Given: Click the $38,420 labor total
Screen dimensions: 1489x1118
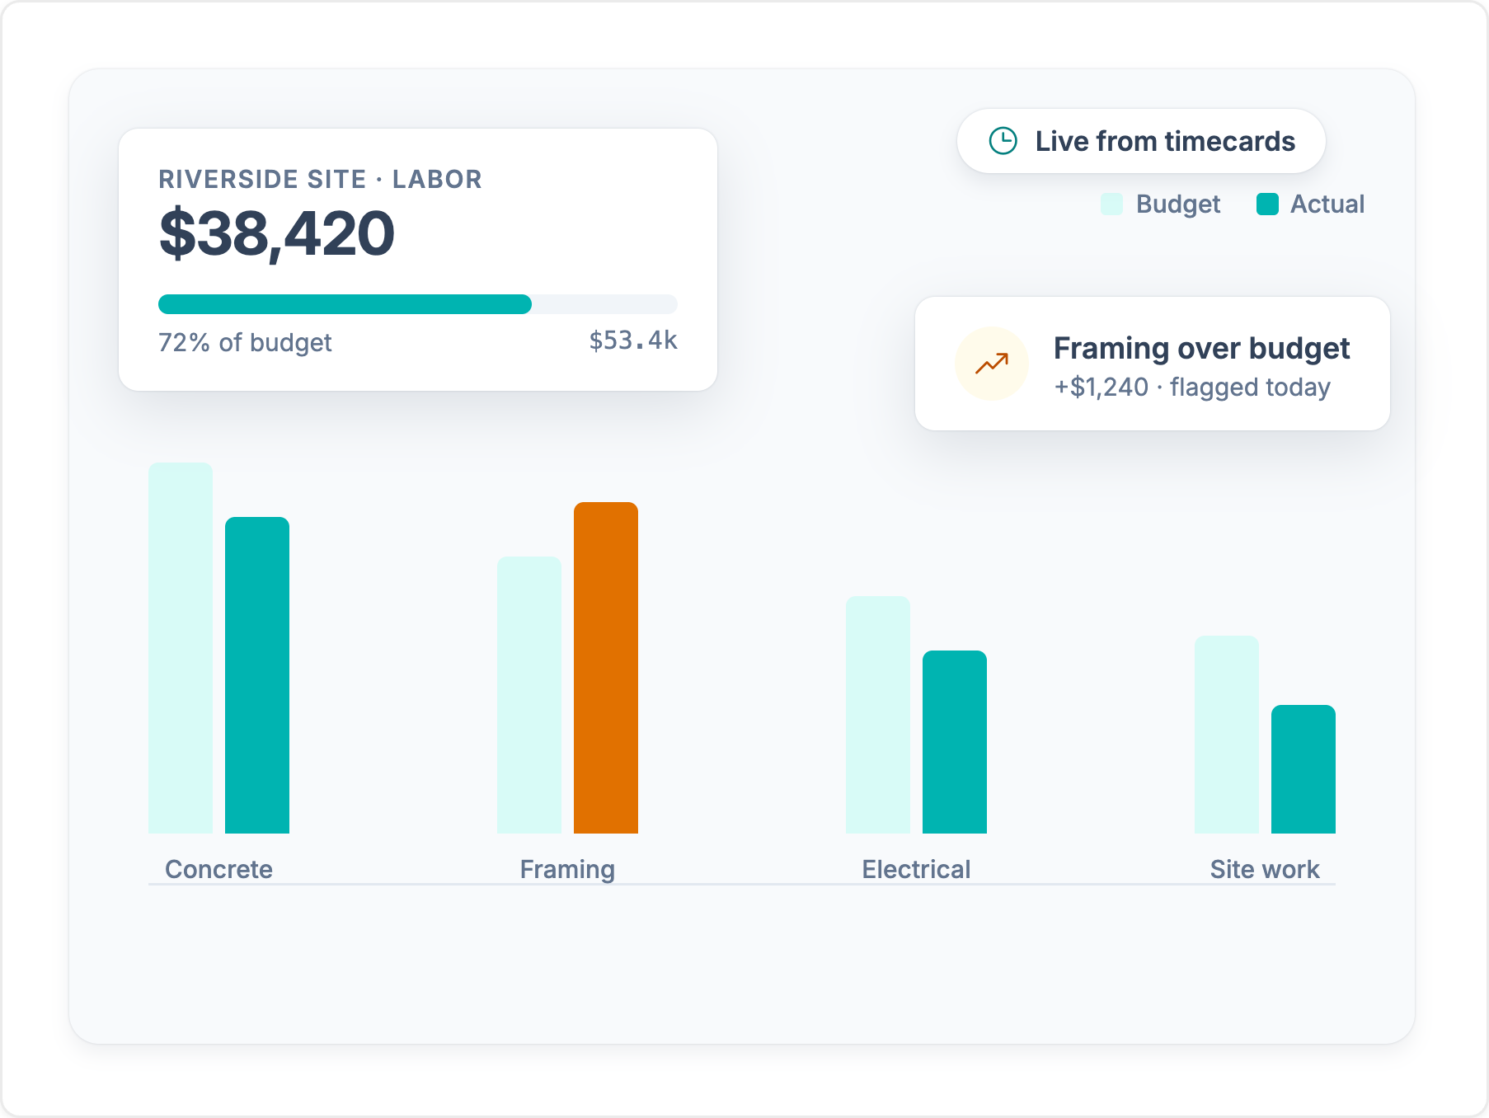Looking at the screenshot, I should (x=277, y=234).
